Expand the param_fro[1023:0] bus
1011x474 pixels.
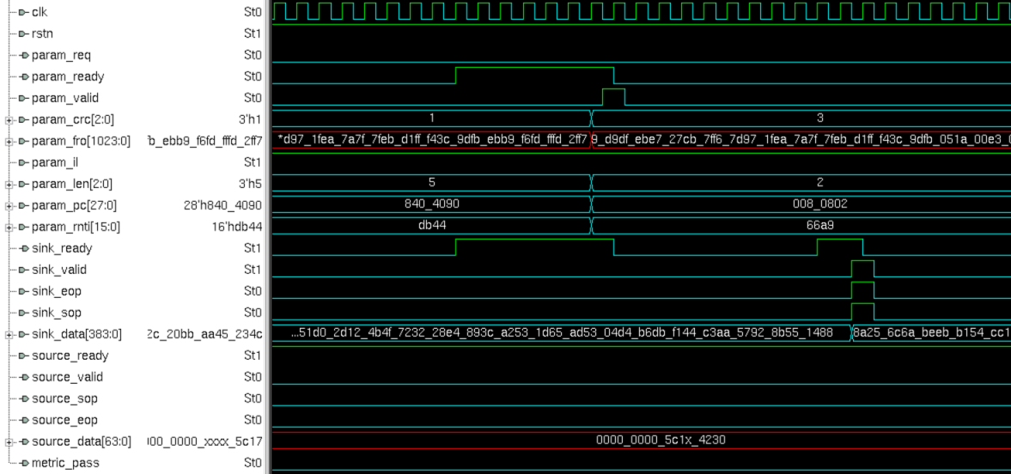pyautogui.click(x=9, y=141)
